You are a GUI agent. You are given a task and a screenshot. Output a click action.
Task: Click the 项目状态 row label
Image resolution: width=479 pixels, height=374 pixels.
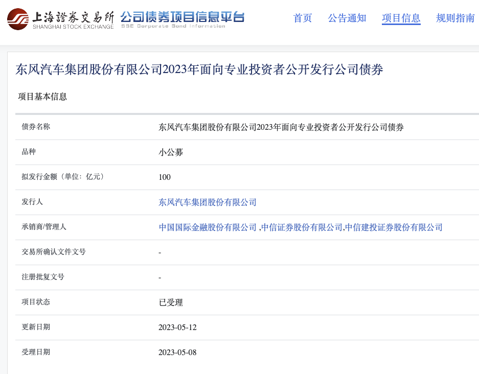pyautogui.click(x=36, y=302)
